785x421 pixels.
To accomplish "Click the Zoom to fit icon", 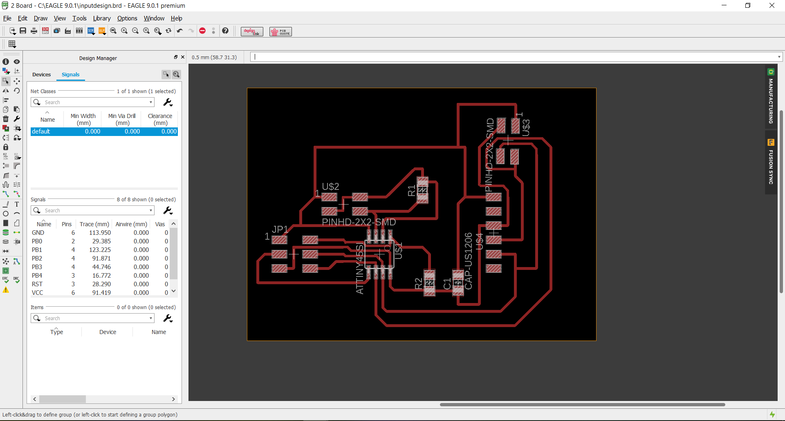I will 113,31.
